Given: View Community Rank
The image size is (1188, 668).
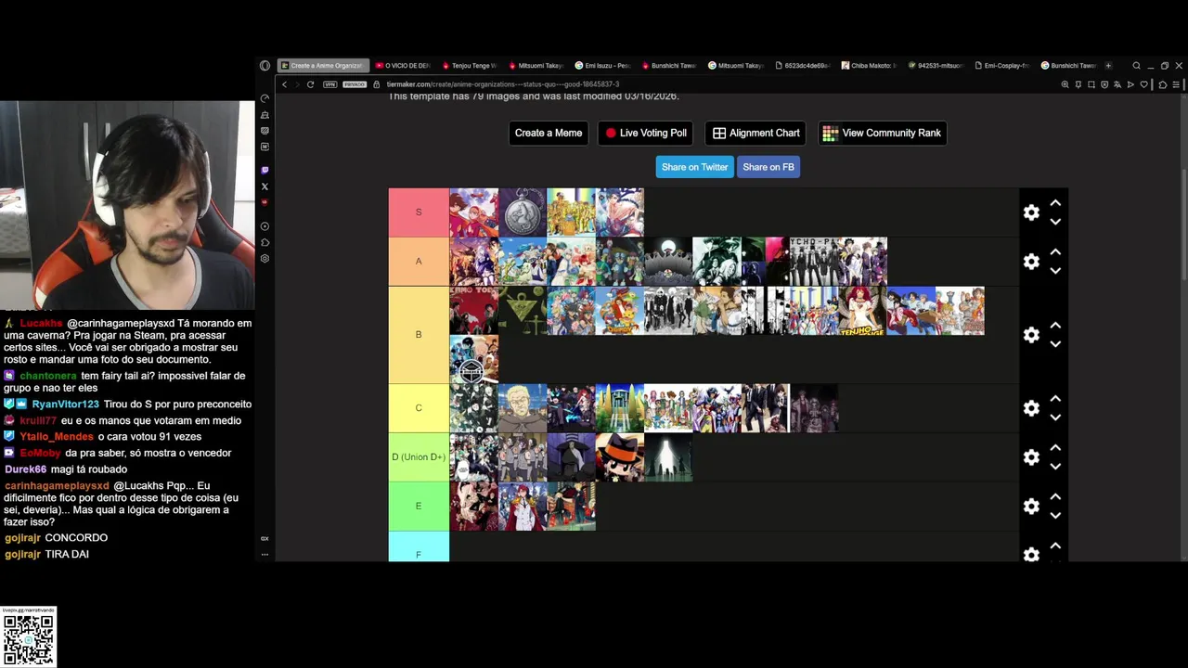Looking at the screenshot, I should tap(882, 133).
